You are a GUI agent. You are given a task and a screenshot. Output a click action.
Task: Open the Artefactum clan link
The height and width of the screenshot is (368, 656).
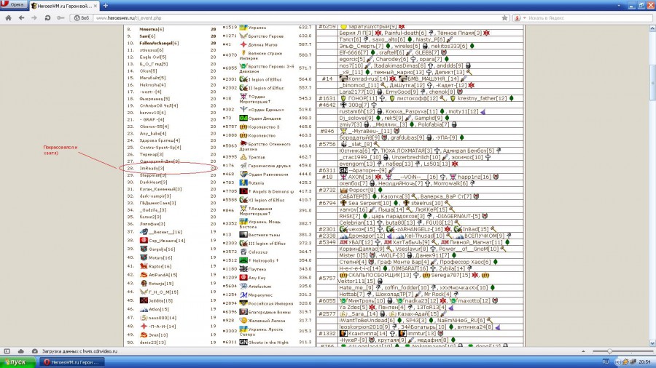tap(259, 287)
